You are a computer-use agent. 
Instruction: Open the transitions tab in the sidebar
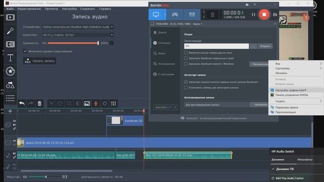pos(10,44)
